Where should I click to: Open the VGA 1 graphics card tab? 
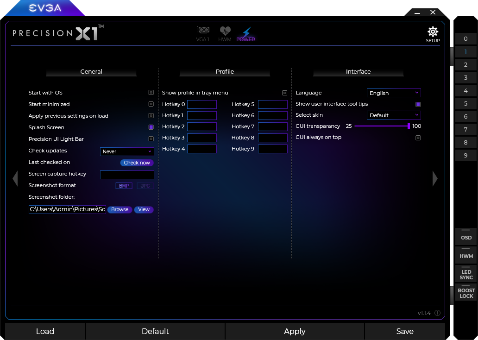(203, 34)
